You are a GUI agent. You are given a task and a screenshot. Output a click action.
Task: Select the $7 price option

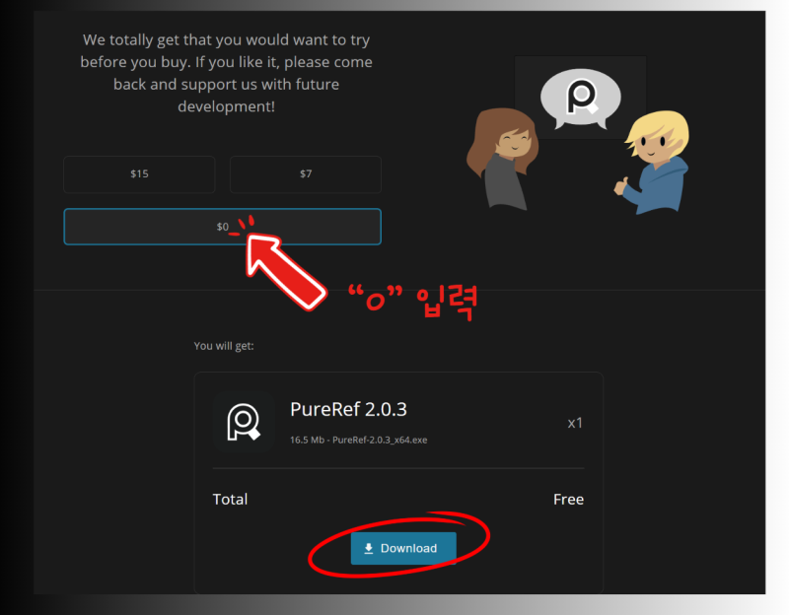pos(306,174)
